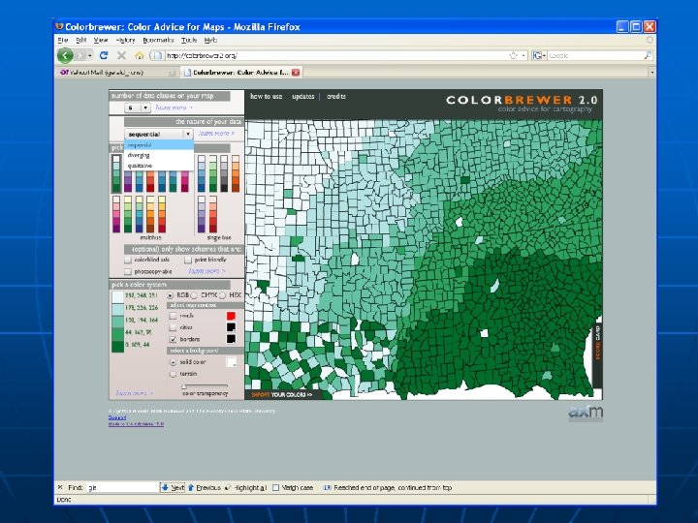
Task: Select the solid color background radio button
Action: coord(173,362)
